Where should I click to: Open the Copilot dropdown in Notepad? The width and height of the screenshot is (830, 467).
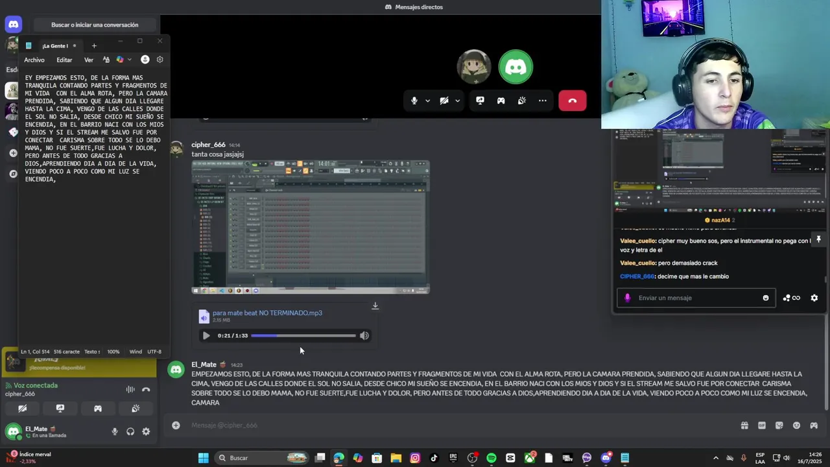click(x=123, y=60)
